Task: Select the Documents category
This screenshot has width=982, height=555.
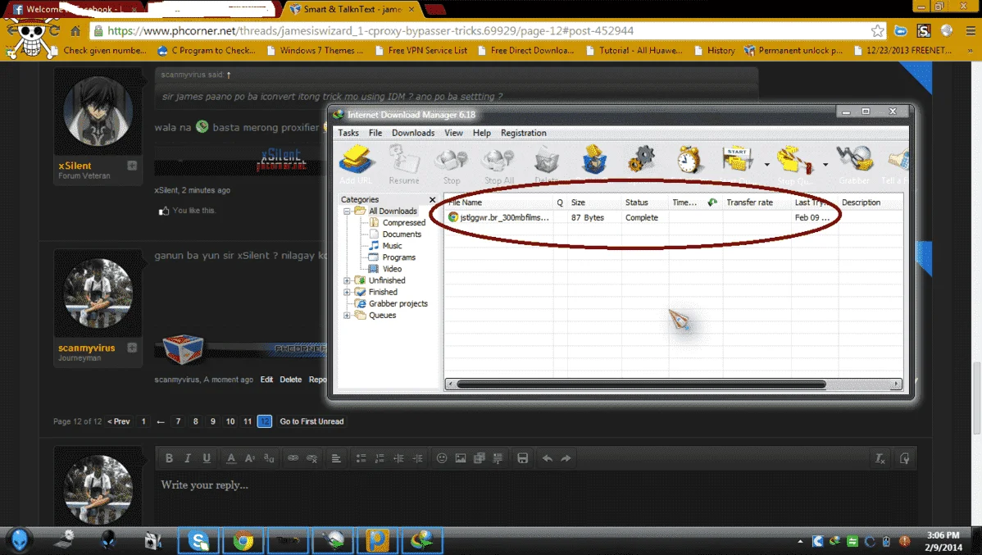Action: 402,234
